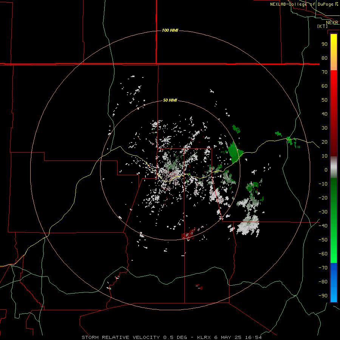This screenshot has width=340, height=340.
Task: Click the 10 knot colorbar label
Action: point(325,156)
